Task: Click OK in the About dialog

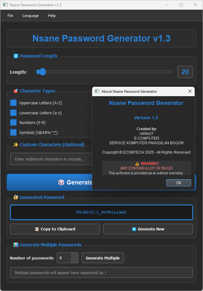Action: click(179, 183)
